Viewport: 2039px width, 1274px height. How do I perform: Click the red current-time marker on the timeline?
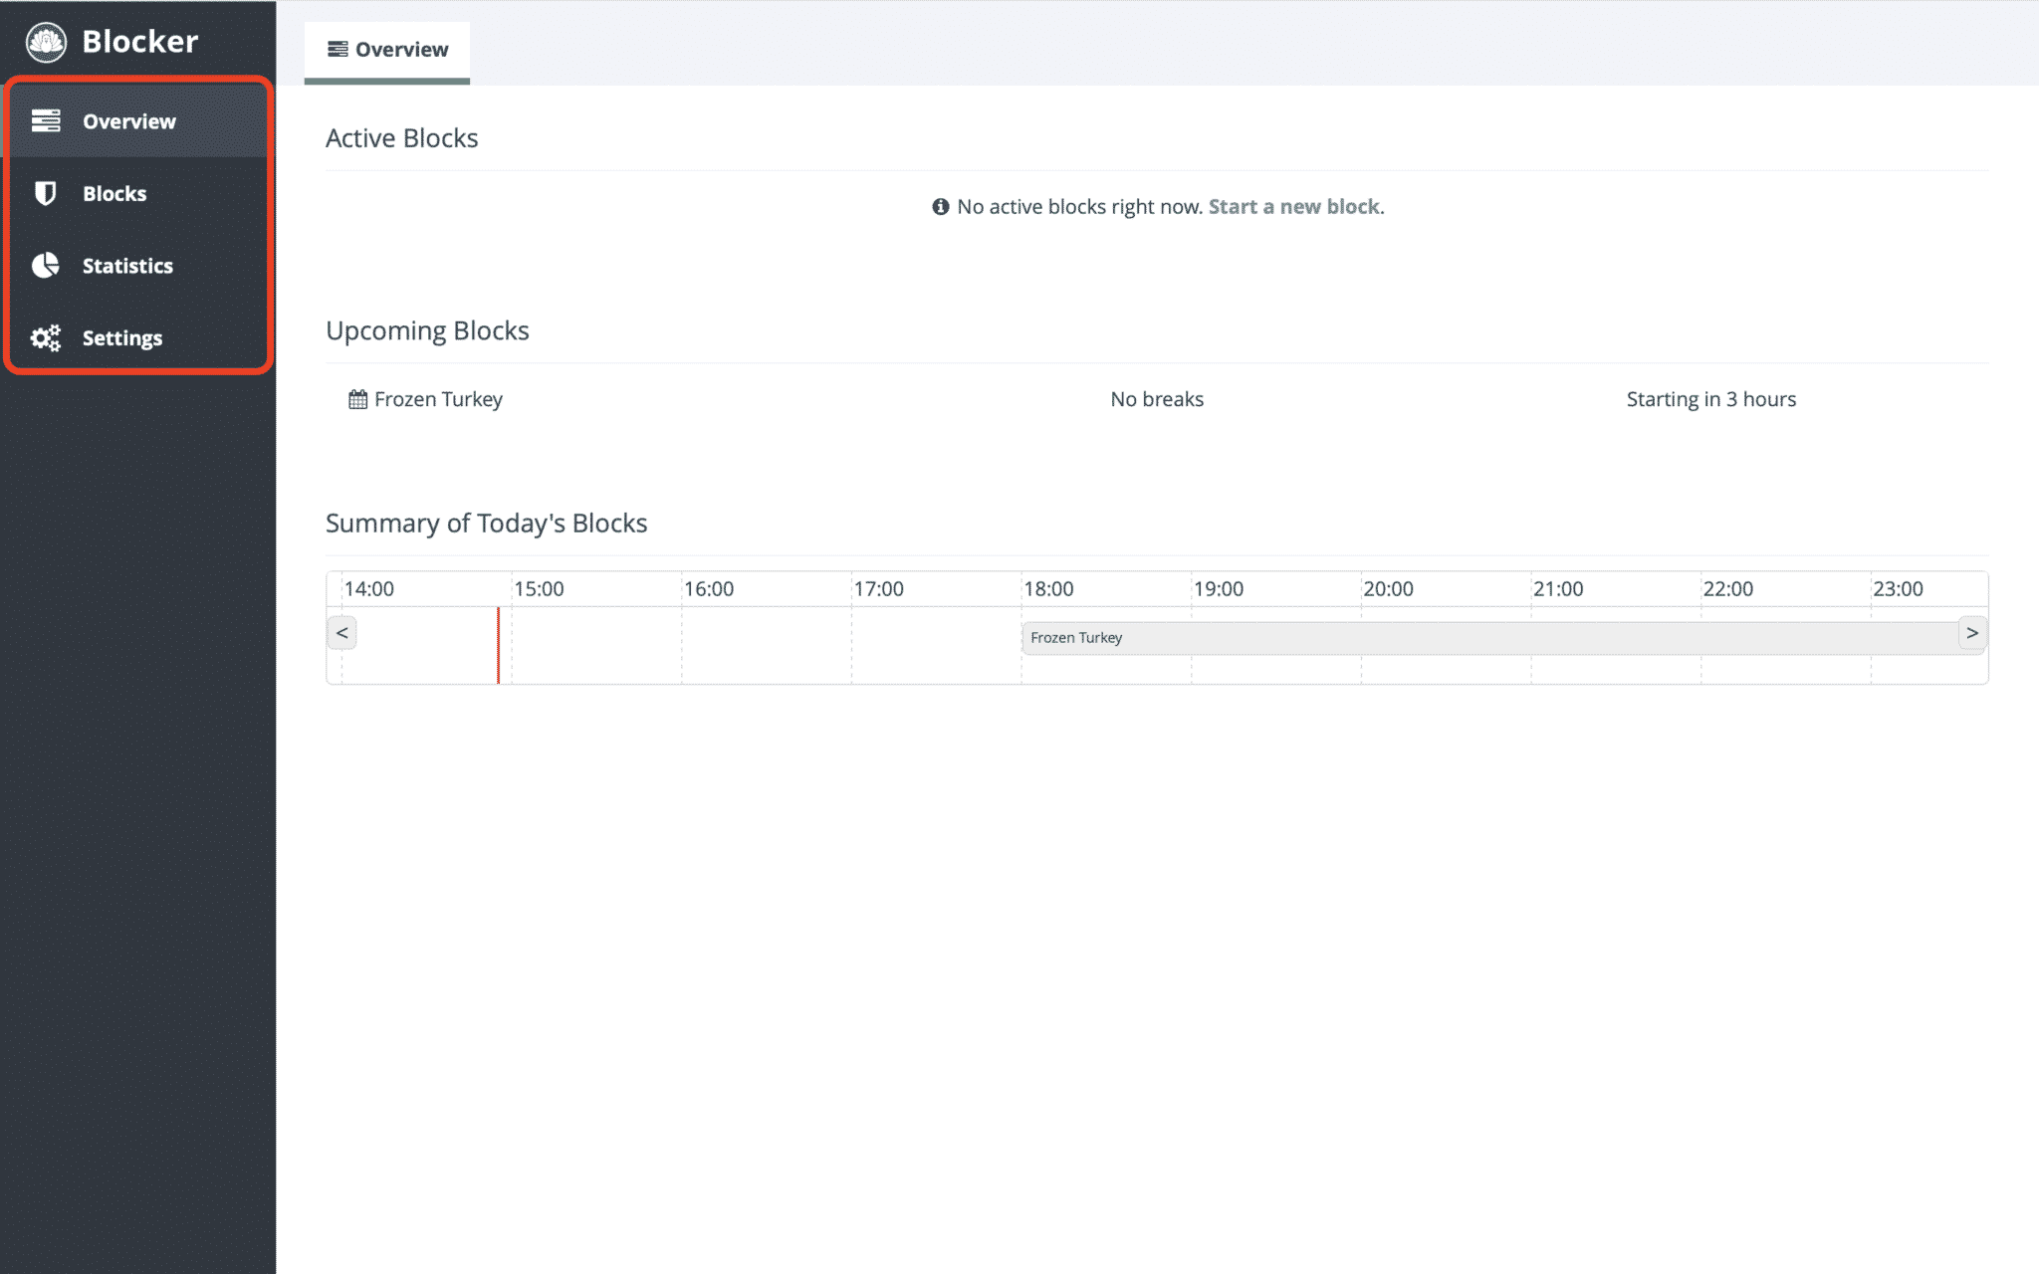[x=499, y=645]
